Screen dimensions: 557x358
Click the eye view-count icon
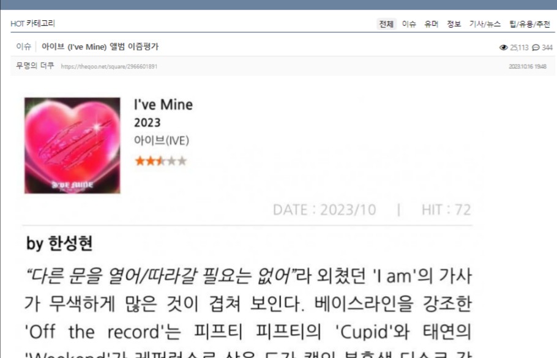pos(503,47)
